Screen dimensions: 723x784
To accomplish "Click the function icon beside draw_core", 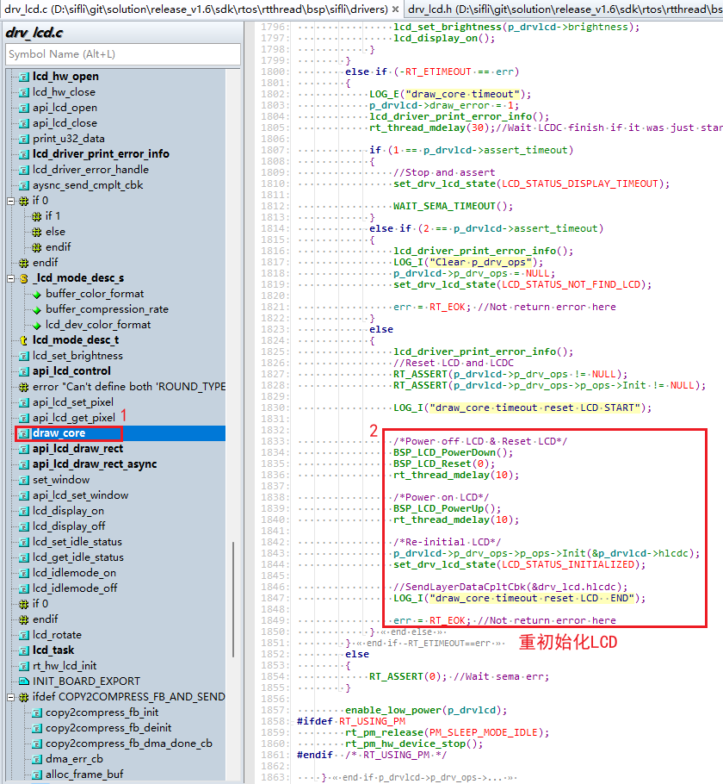I will point(24,433).
